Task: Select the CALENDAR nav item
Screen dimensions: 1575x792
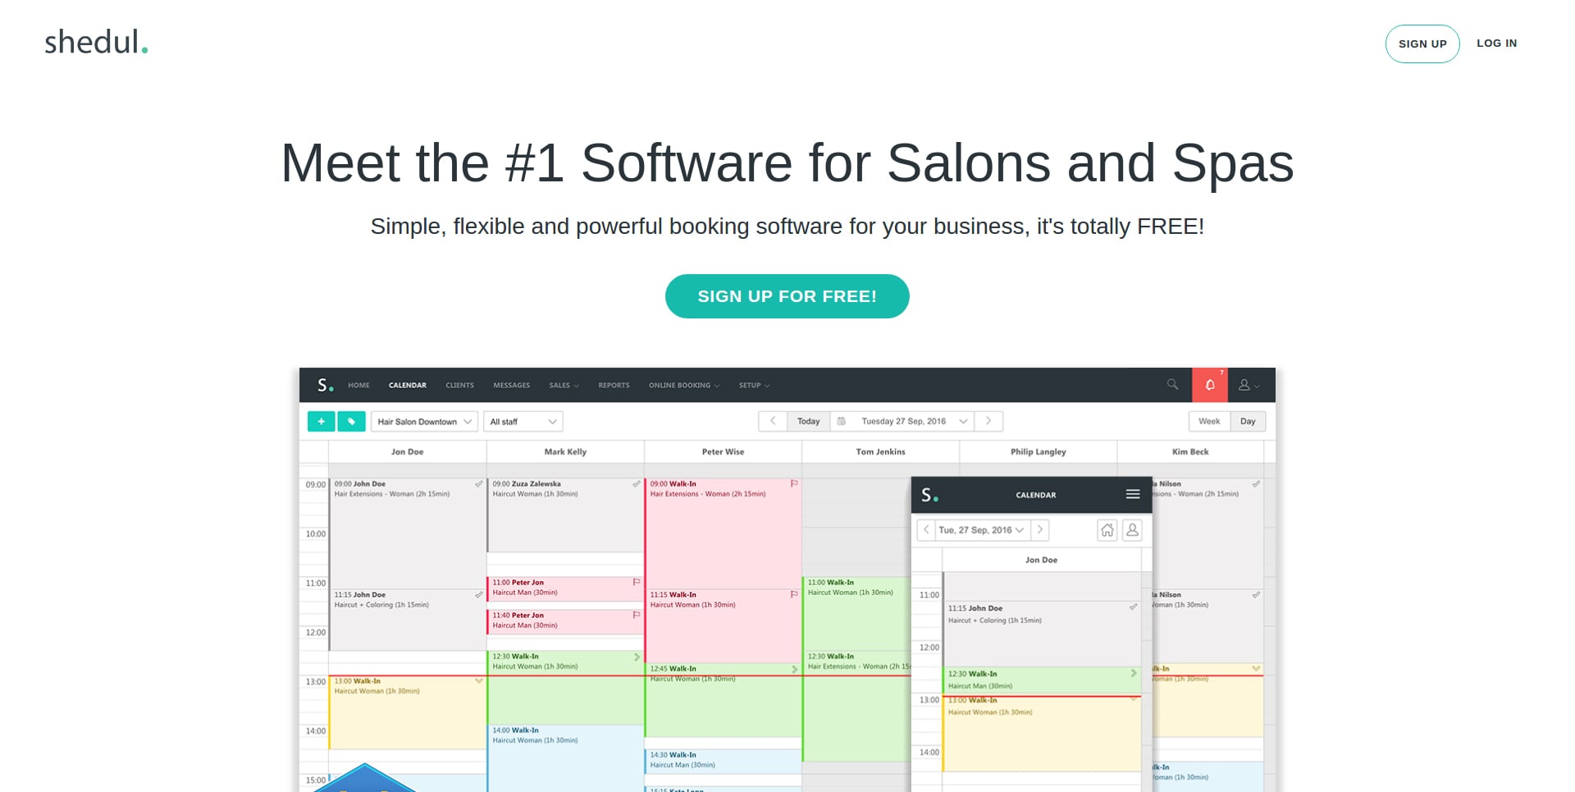Action: click(408, 385)
